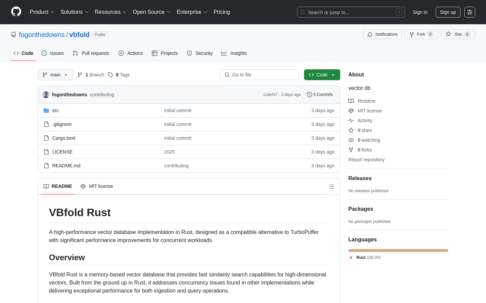The image size is (486, 303).
Task: Open the latest 'contributing' commit message in header
Action: 102,95
